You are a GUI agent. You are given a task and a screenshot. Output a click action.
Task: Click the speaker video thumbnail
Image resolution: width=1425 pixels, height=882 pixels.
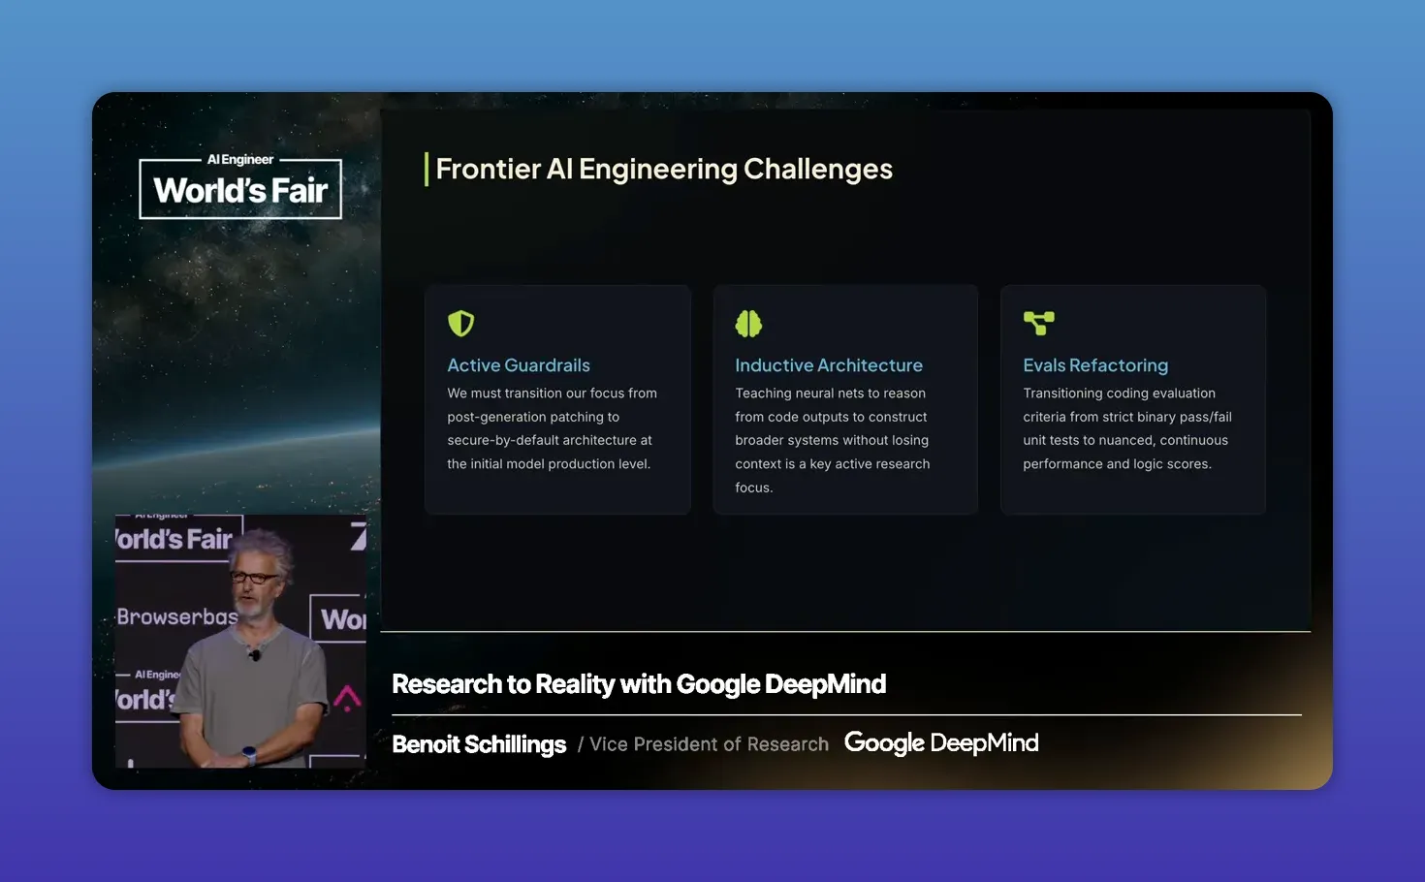point(240,642)
